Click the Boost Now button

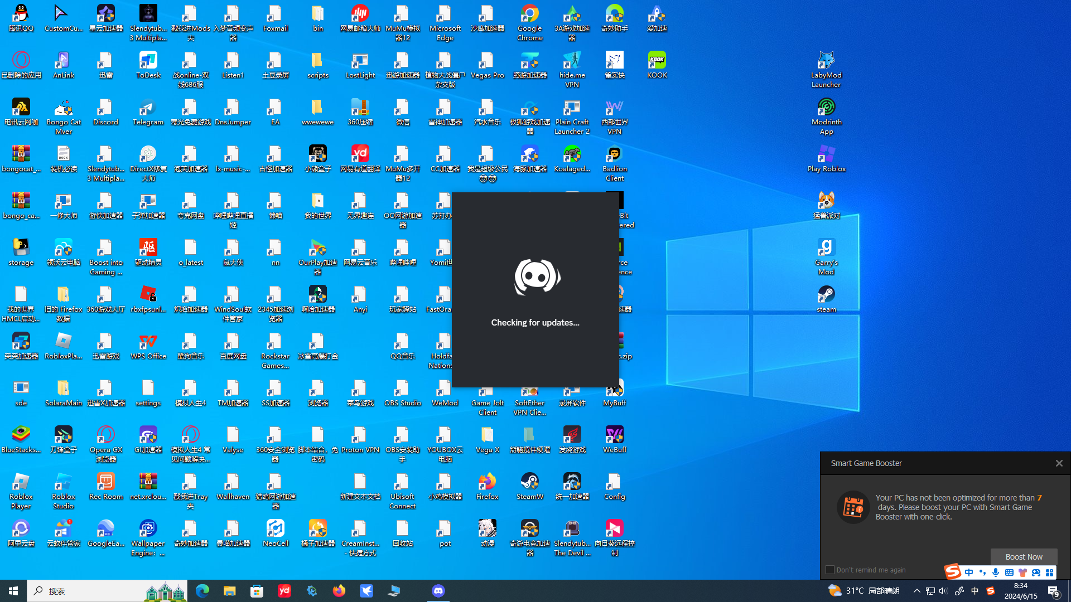[1024, 556]
